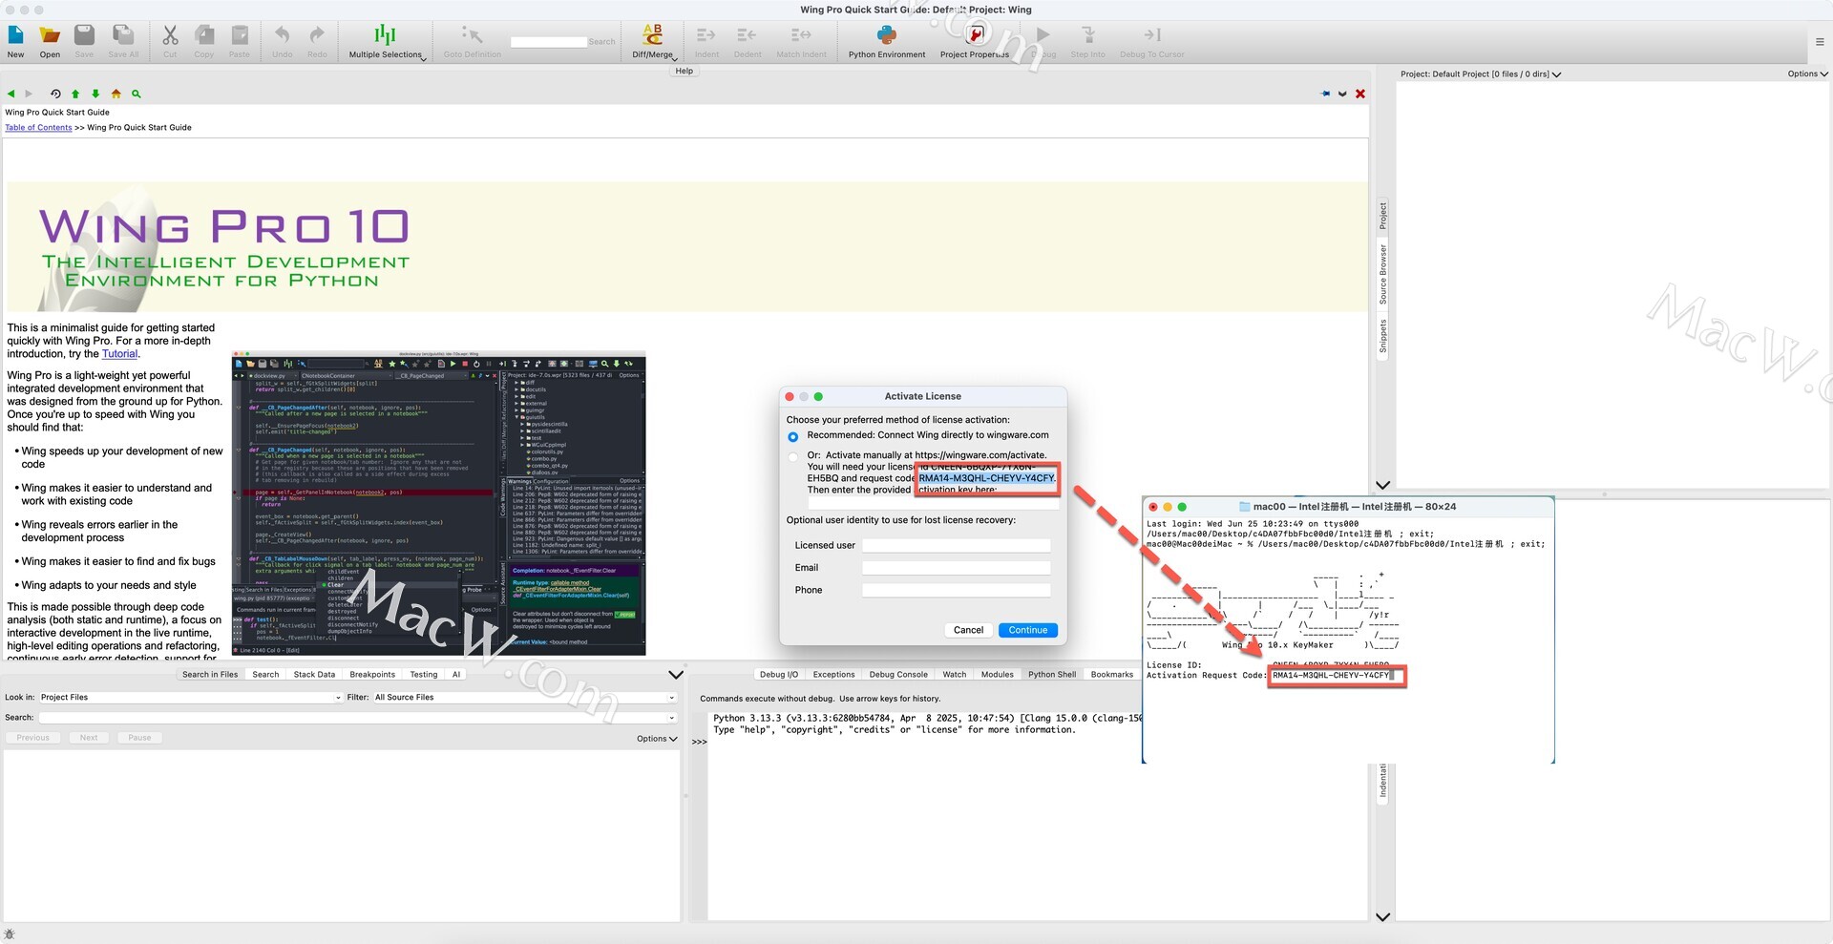This screenshot has width=1833, height=944.
Task: Open the Look in Project Files dropdown
Action: click(190, 698)
